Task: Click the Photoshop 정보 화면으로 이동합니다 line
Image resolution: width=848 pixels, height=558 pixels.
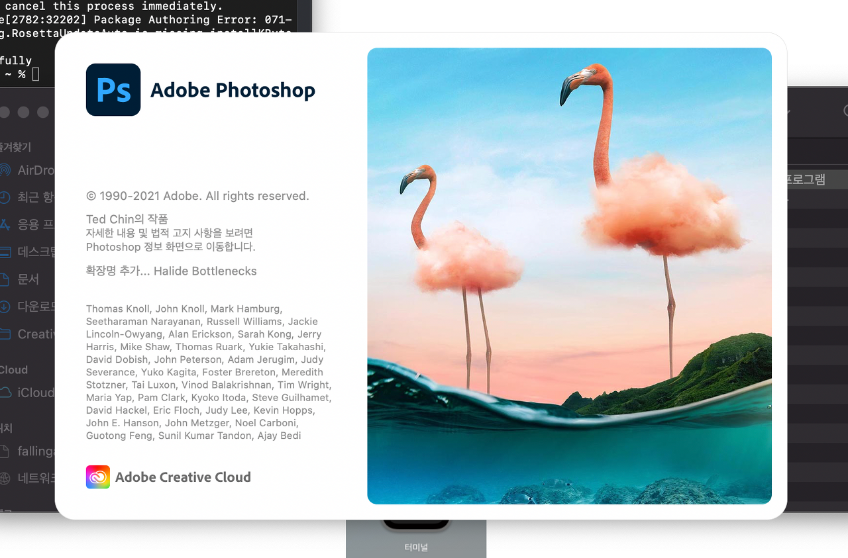Action: click(x=171, y=247)
